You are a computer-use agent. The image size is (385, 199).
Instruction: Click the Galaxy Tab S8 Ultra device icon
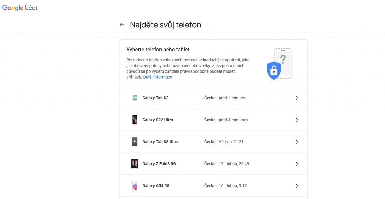coord(135,142)
